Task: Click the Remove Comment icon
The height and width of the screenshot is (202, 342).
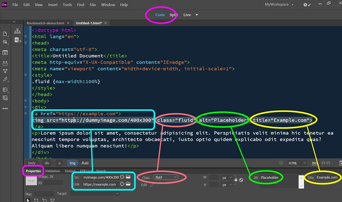Action: (5, 98)
